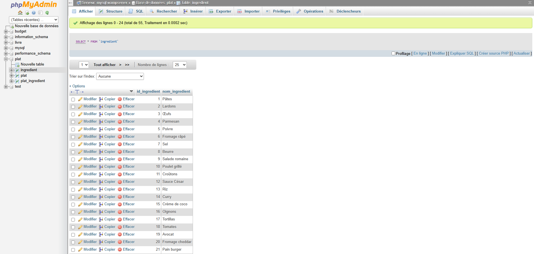534x254 pixels.
Task: Click the red delete icon for Lardons
Action: [x=120, y=107]
